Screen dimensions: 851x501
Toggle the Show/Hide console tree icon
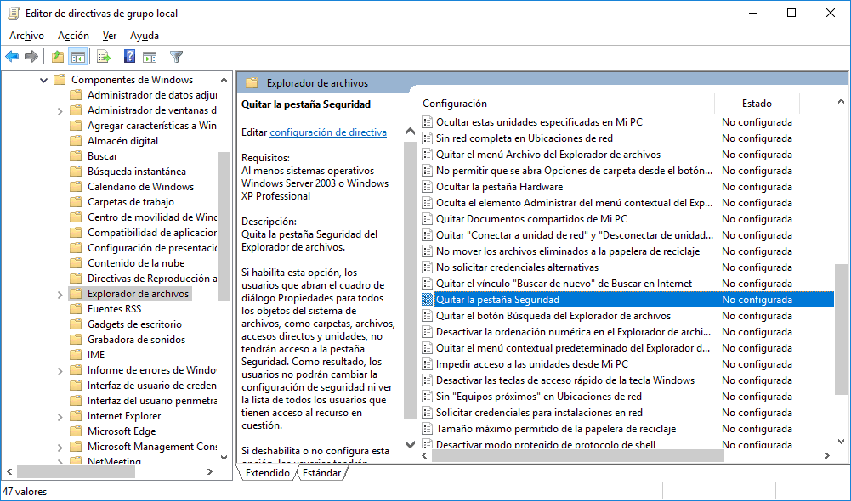[78, 56]
